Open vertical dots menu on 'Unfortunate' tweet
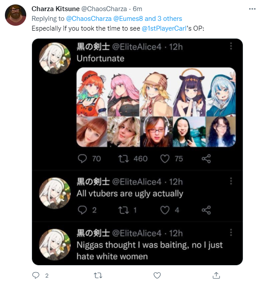This screenshot has width=261, height=282. pos(231,46)
